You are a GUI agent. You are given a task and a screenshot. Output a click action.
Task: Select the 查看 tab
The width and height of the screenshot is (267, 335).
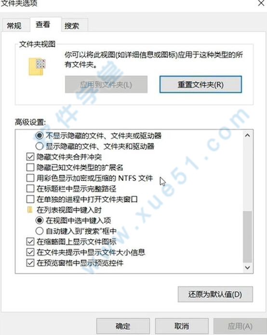pyautogui.click(x=43, y=25)
